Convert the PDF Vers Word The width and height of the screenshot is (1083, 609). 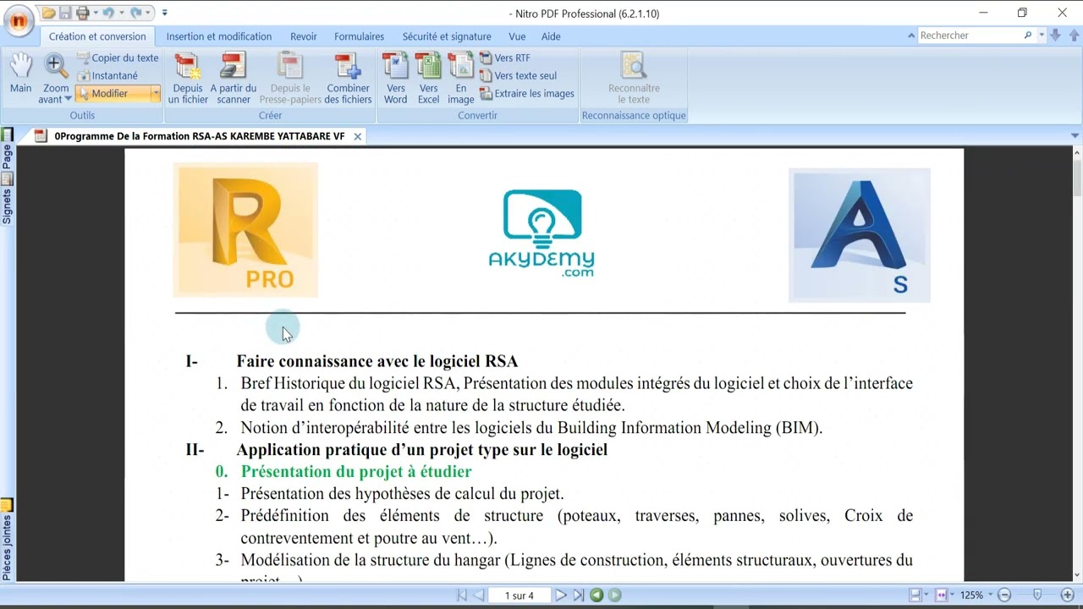(x=395, y=78)
